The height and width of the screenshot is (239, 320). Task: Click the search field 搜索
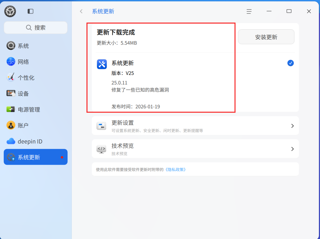point(36,28)
